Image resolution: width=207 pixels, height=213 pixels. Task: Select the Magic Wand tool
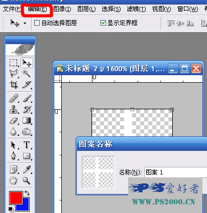pyautogui.click(x=27, y=73)
